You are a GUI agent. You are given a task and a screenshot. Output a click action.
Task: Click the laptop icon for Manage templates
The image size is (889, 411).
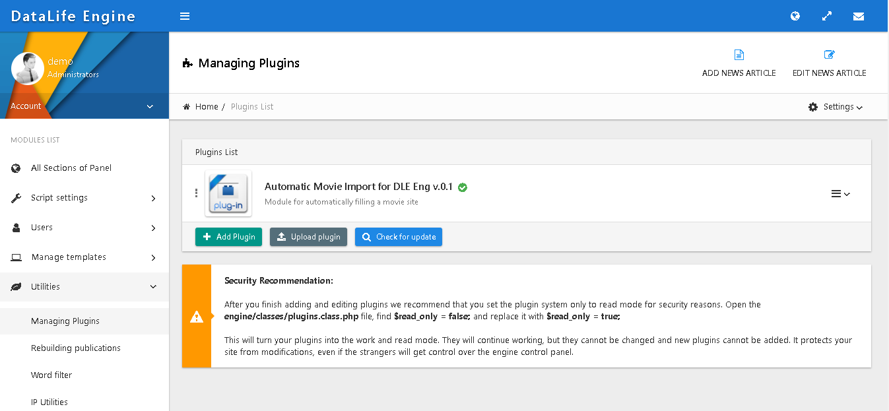[16, 257]
